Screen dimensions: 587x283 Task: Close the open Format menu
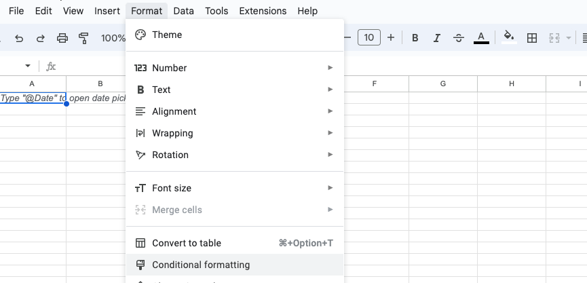coord(147,11)
